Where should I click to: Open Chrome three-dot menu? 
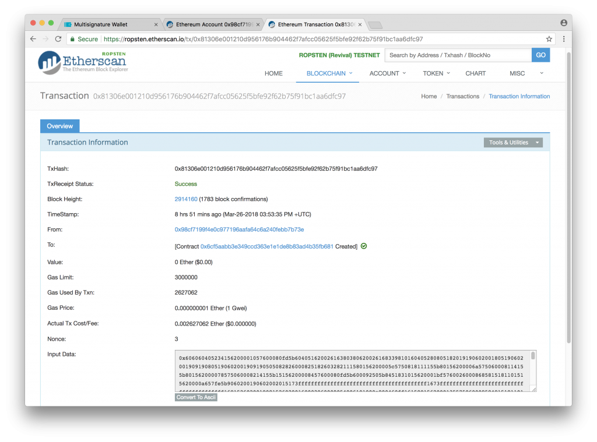click(564, 39)
